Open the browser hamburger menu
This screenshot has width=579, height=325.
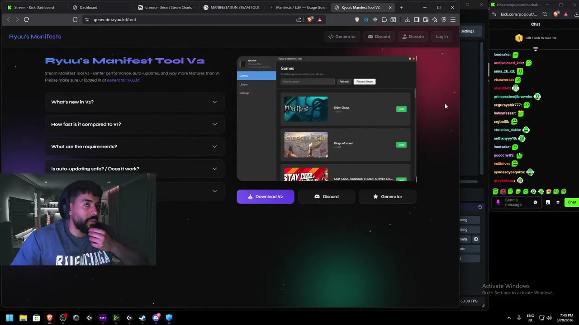click(453, 19)
